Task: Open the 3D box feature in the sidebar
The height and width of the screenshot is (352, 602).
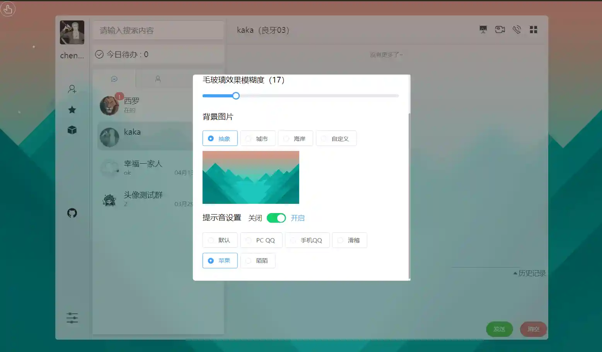Action: coord(72,130)
